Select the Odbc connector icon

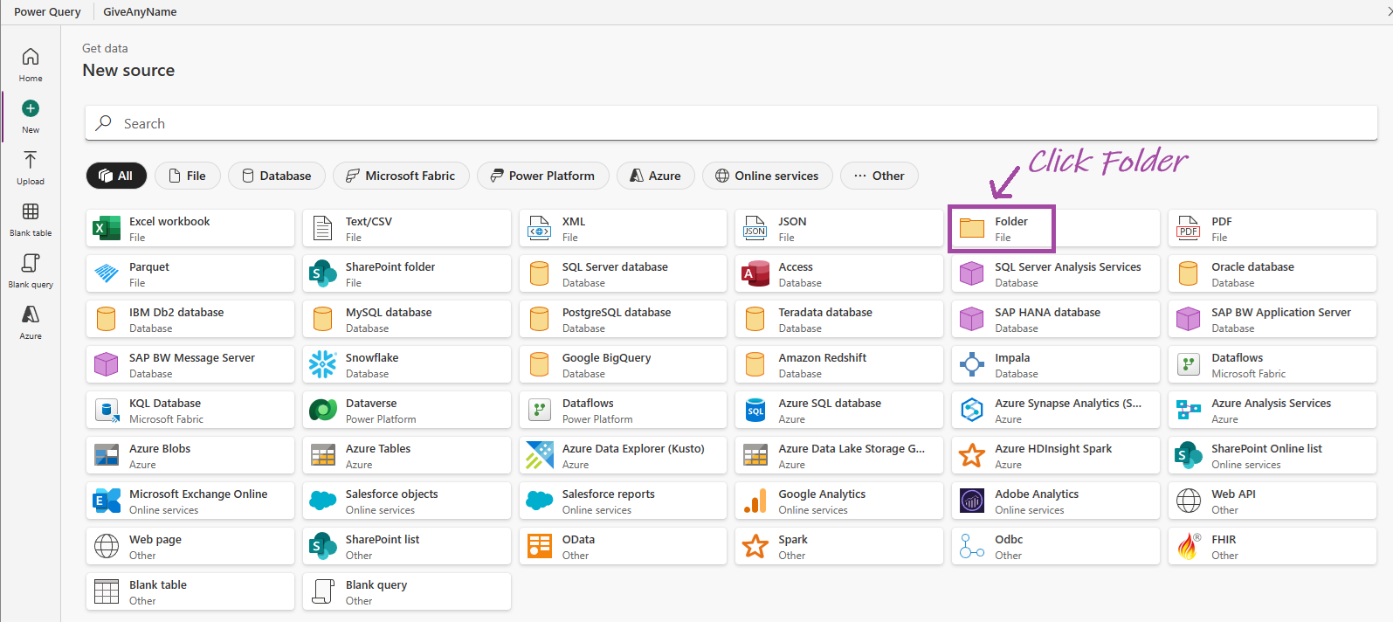972,547
